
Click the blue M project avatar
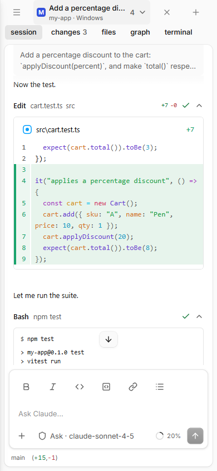pos(41,13)
